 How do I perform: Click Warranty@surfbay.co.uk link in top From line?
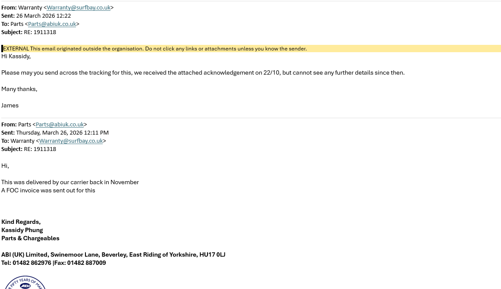(x=79, y=8)
